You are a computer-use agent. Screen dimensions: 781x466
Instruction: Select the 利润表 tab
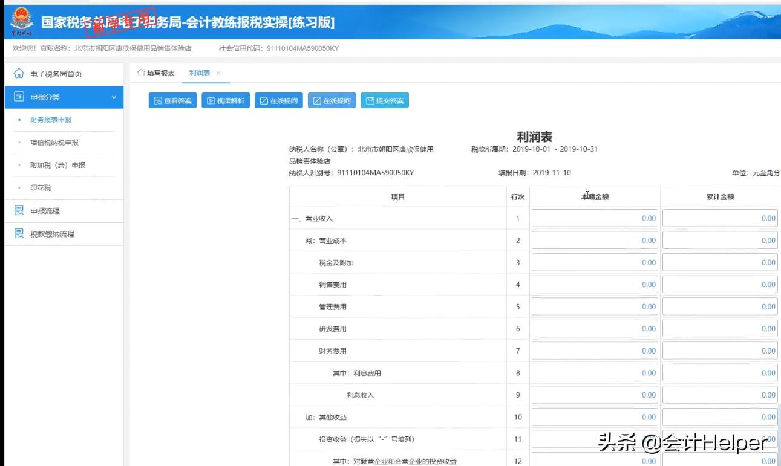pyautogui.click(x=200, y=73)
